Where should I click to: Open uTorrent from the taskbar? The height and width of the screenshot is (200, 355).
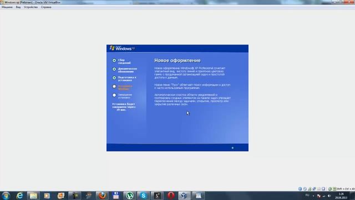(x=129, y=196)
